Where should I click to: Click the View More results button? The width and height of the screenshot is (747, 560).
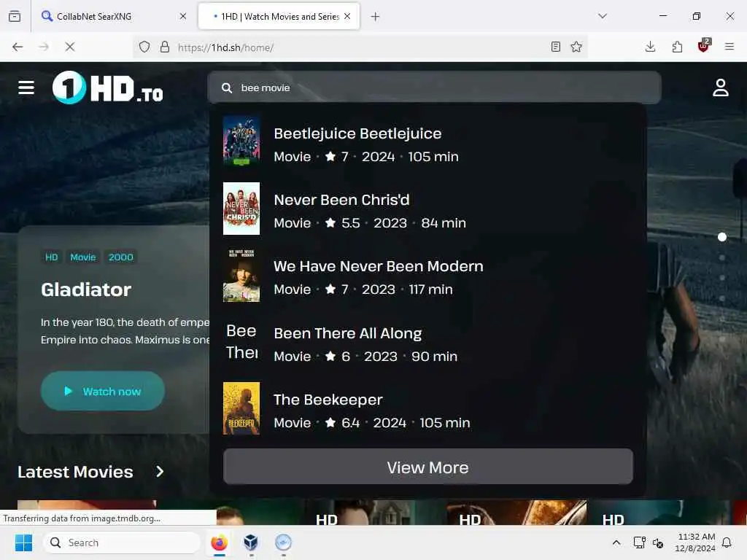coord(427,467)
